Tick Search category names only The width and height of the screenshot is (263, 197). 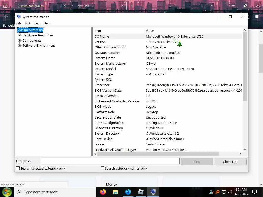click(x=102, y=168)
